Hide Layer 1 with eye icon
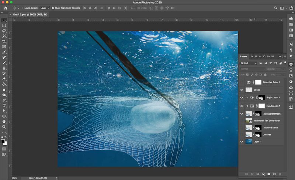This screenshot has width=295, height=180. [x=242, y=142]
